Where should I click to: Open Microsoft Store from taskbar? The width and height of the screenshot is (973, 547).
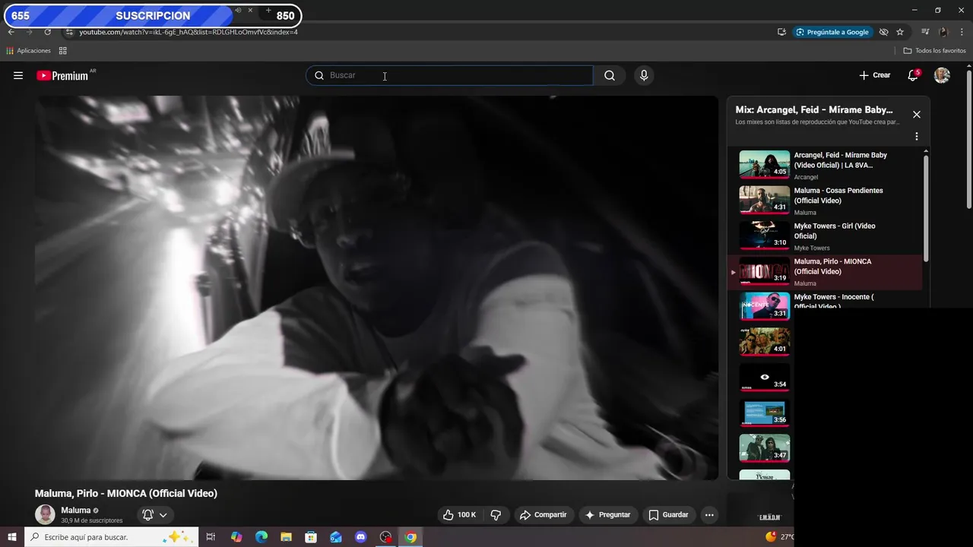311,537
